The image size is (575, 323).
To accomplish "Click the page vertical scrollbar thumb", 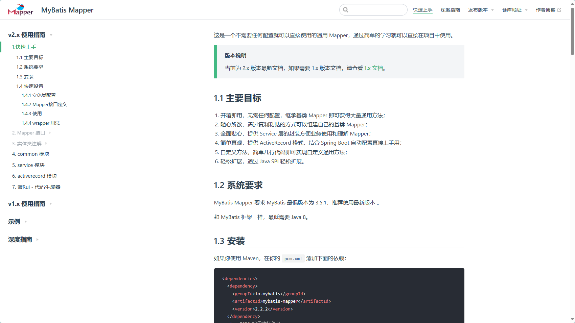I will click(572, 32).
